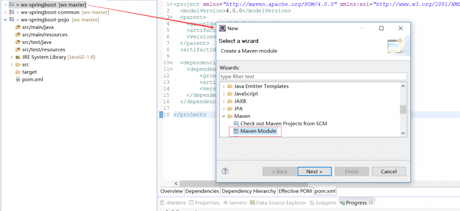Click the Cancel button in wizard
This screenshot has width=460, height=211.
point(389,172)
